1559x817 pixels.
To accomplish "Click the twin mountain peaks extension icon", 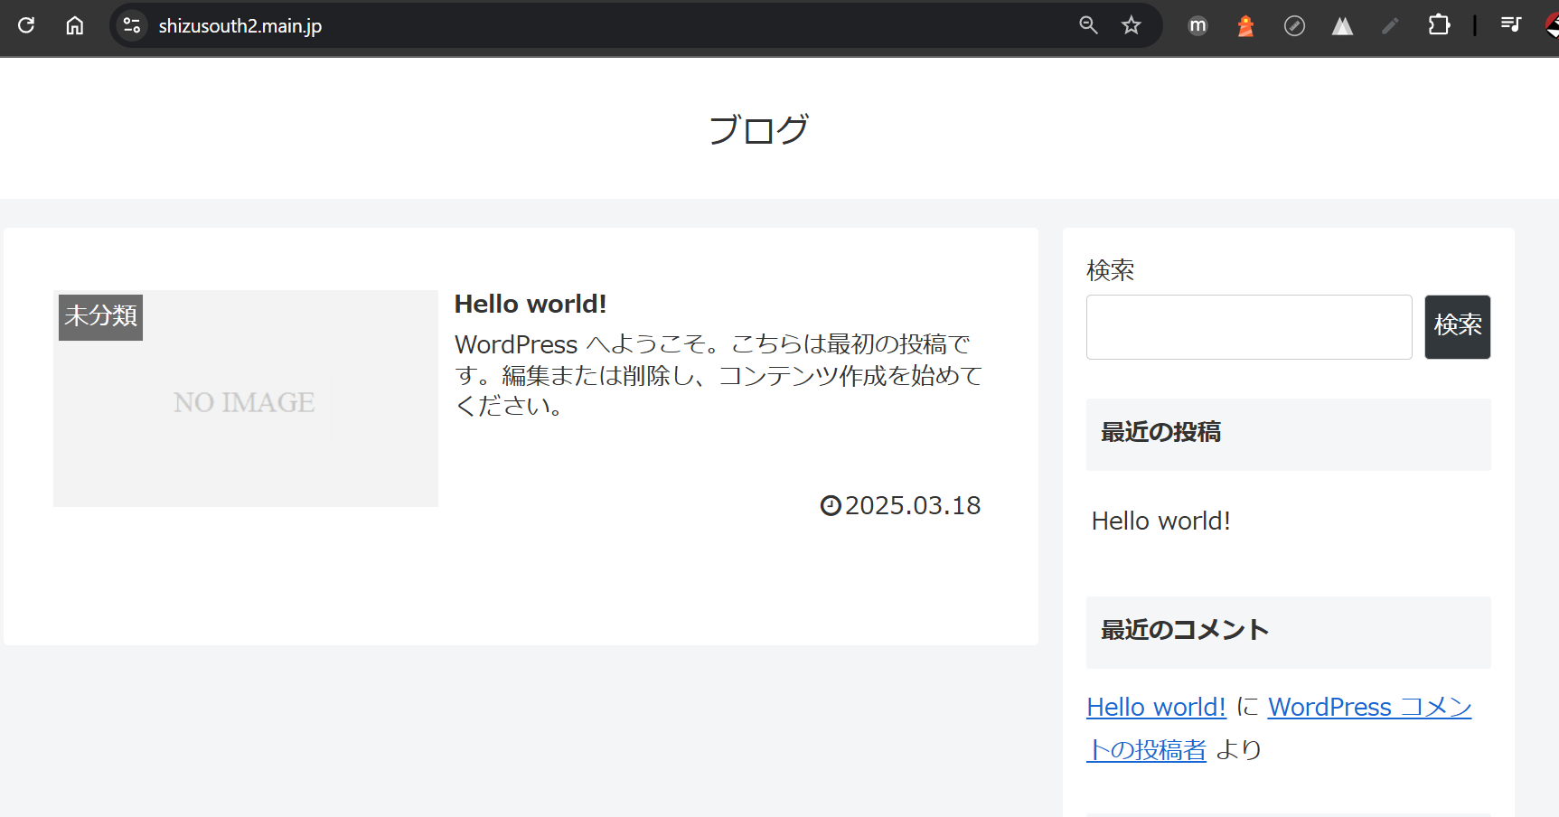I will (x=1342, y=26).
